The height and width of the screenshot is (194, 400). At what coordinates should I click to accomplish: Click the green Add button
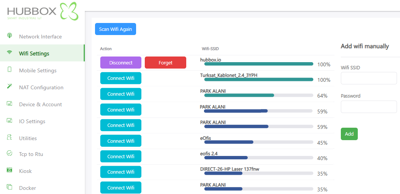pos(349,134)
